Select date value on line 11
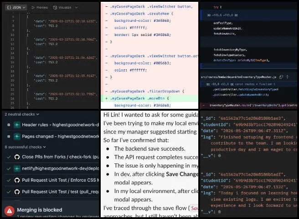 tap(72, 40)
